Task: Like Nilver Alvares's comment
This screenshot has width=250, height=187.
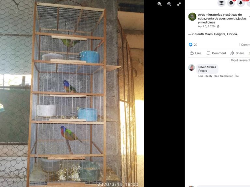Action: coord(201,76)
